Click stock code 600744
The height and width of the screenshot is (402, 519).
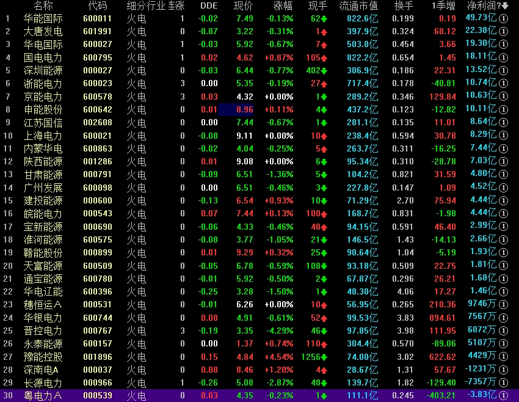coord(98,318)
